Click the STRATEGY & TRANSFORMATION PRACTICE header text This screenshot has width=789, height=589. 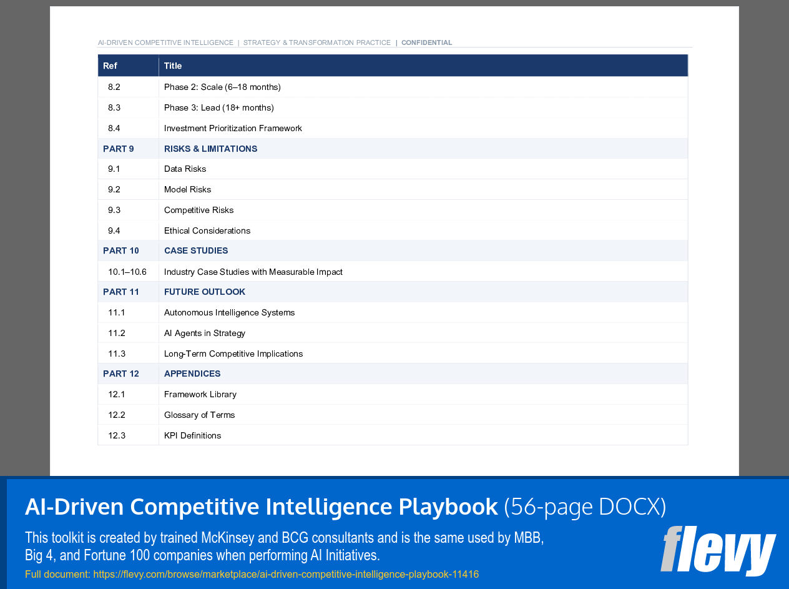[x=317, y=42]
